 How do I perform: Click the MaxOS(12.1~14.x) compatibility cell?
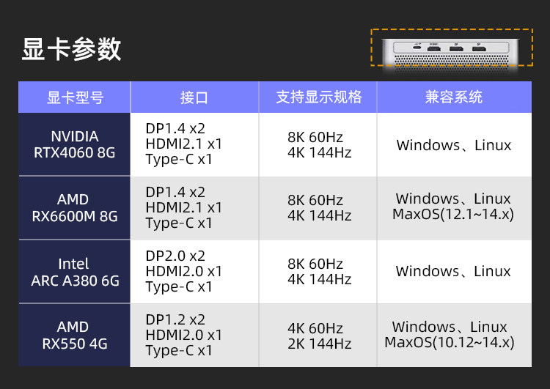tap(454, 208)
